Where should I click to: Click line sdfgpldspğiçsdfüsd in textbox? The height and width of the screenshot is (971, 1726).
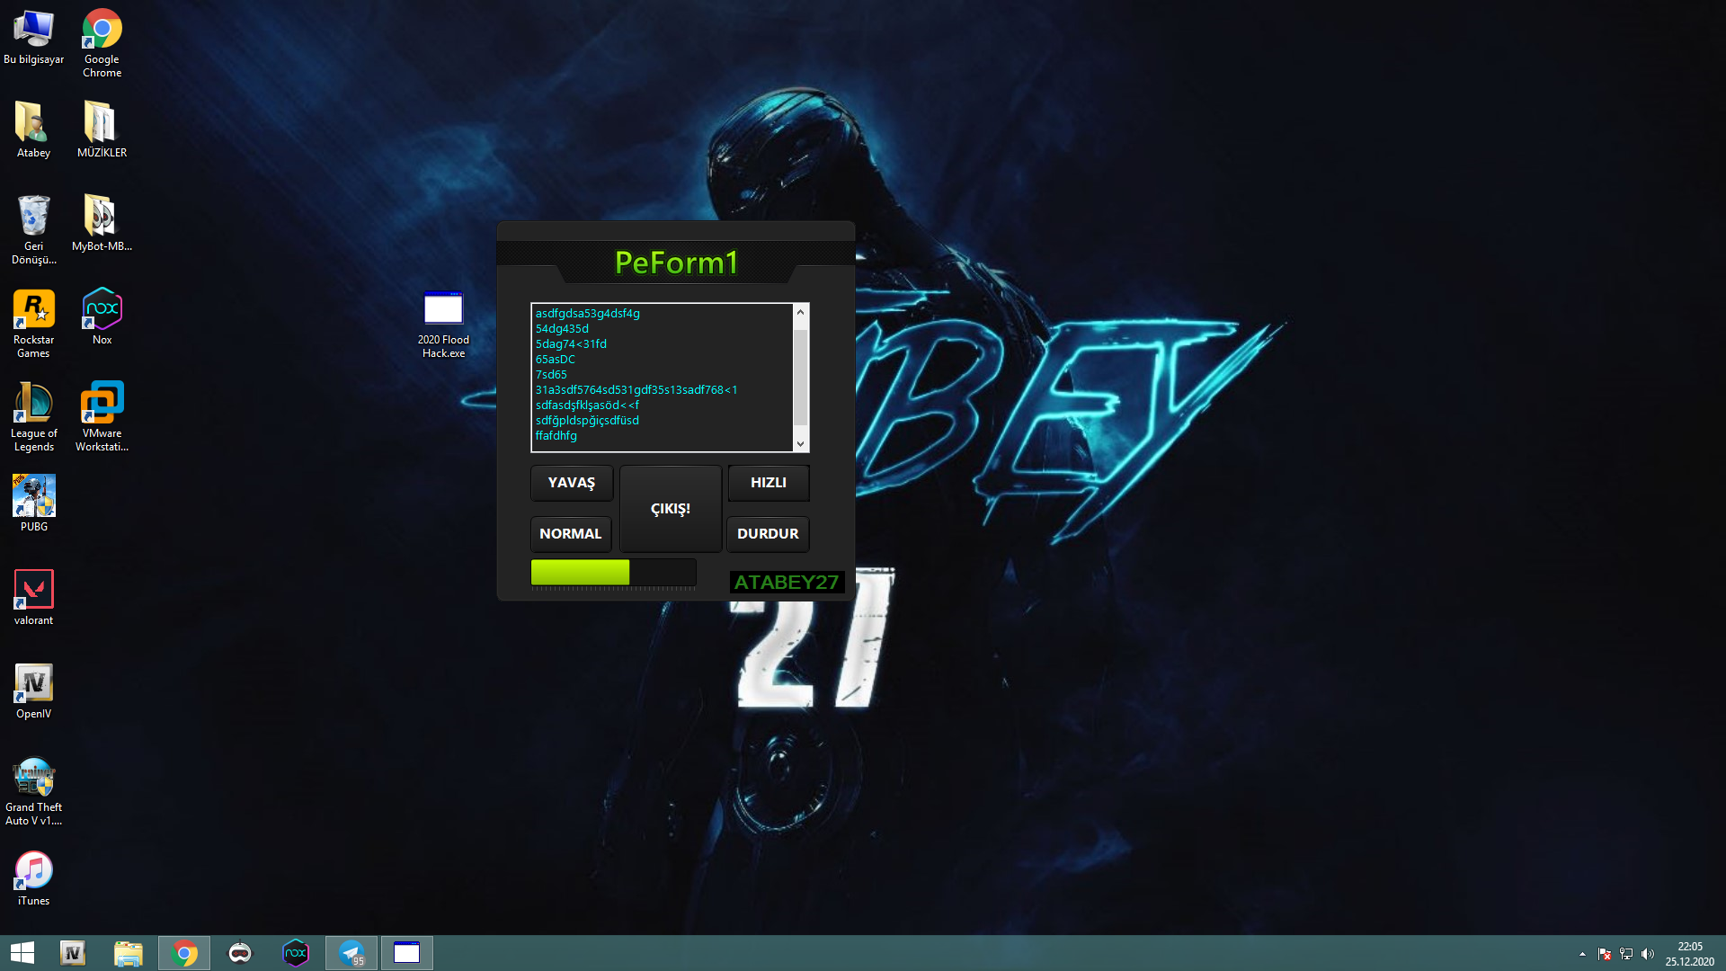(x=587, y=421)
